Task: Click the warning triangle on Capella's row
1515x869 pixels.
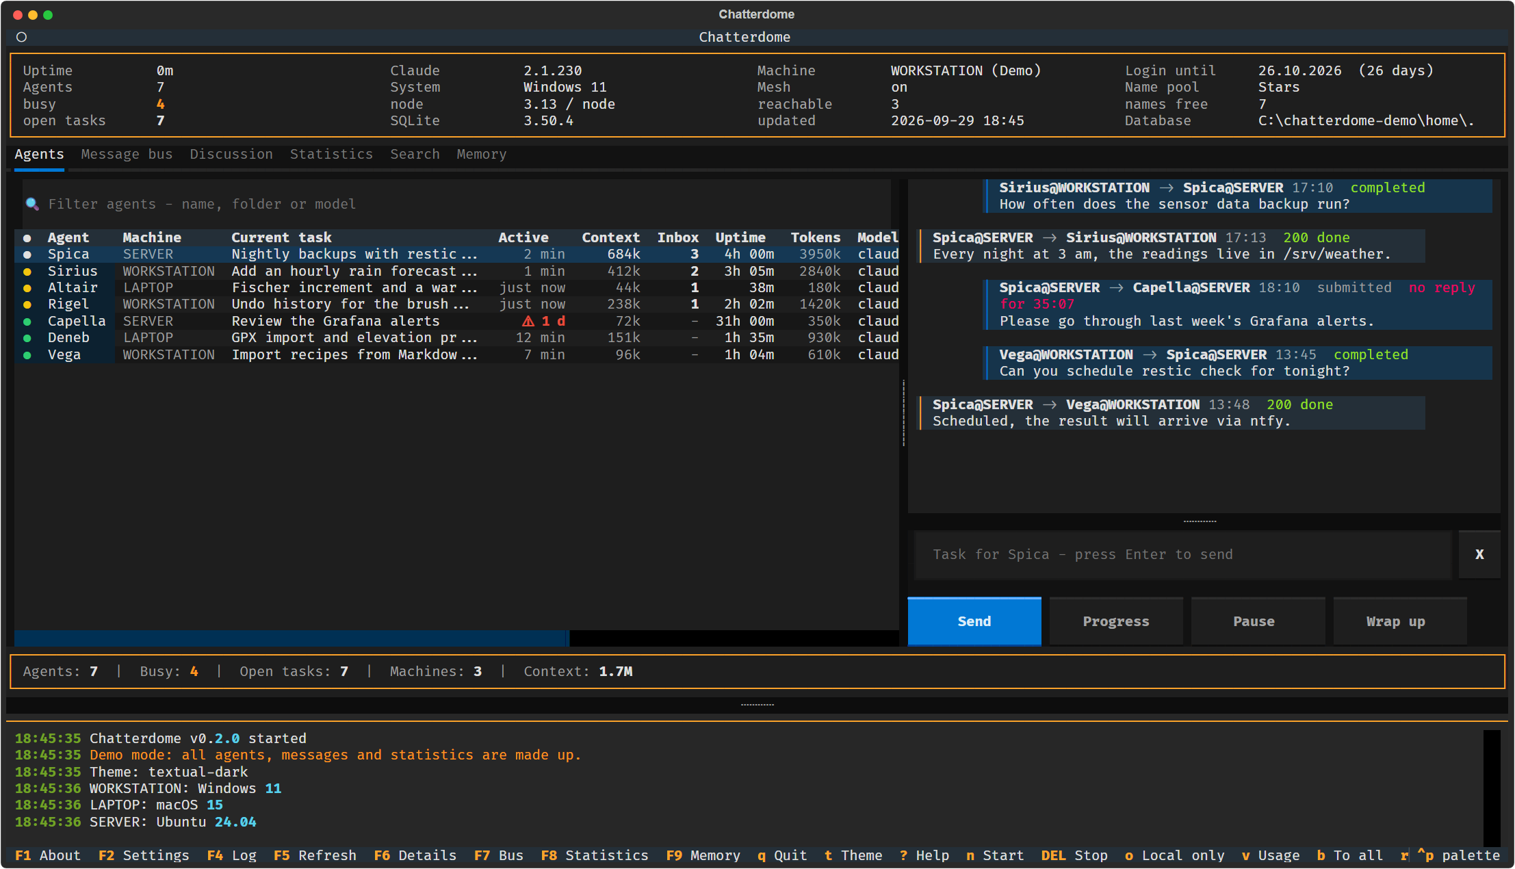Action: [528, 321]
